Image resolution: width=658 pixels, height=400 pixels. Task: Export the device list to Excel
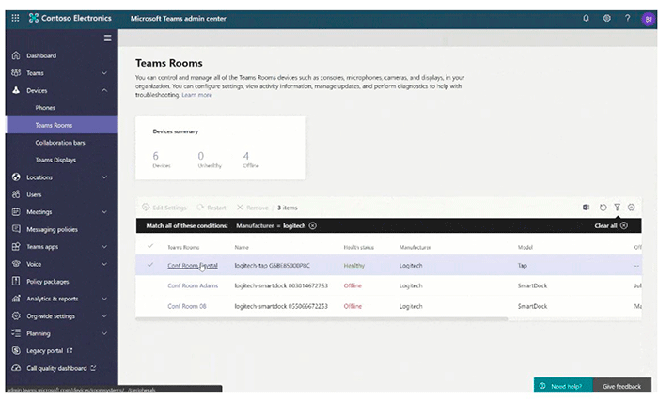[586, 208]
